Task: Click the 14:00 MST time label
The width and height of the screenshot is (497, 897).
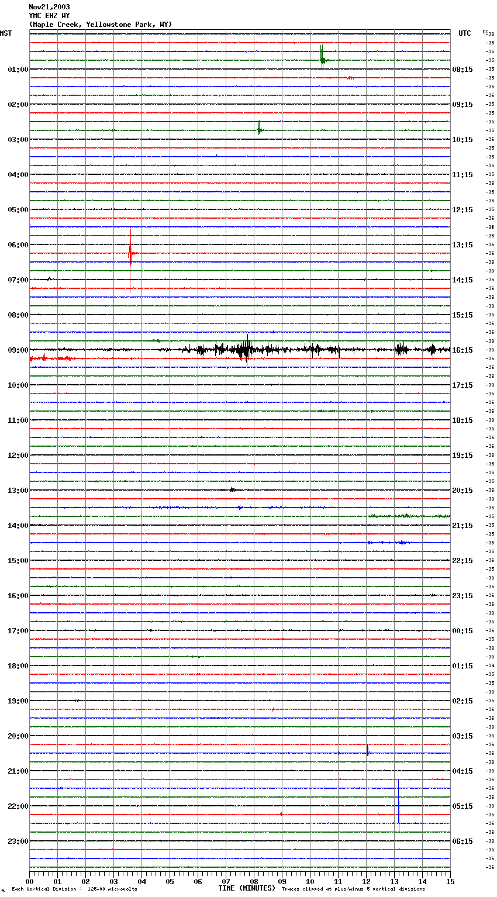Action: [x=18, y=526]
